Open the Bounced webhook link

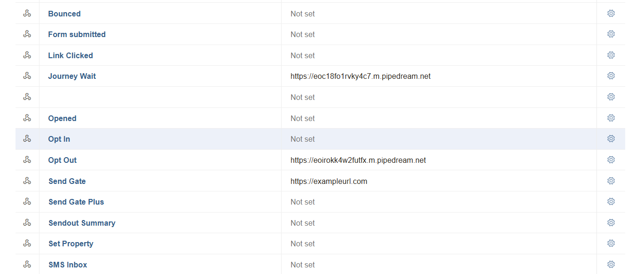(64, 14)
